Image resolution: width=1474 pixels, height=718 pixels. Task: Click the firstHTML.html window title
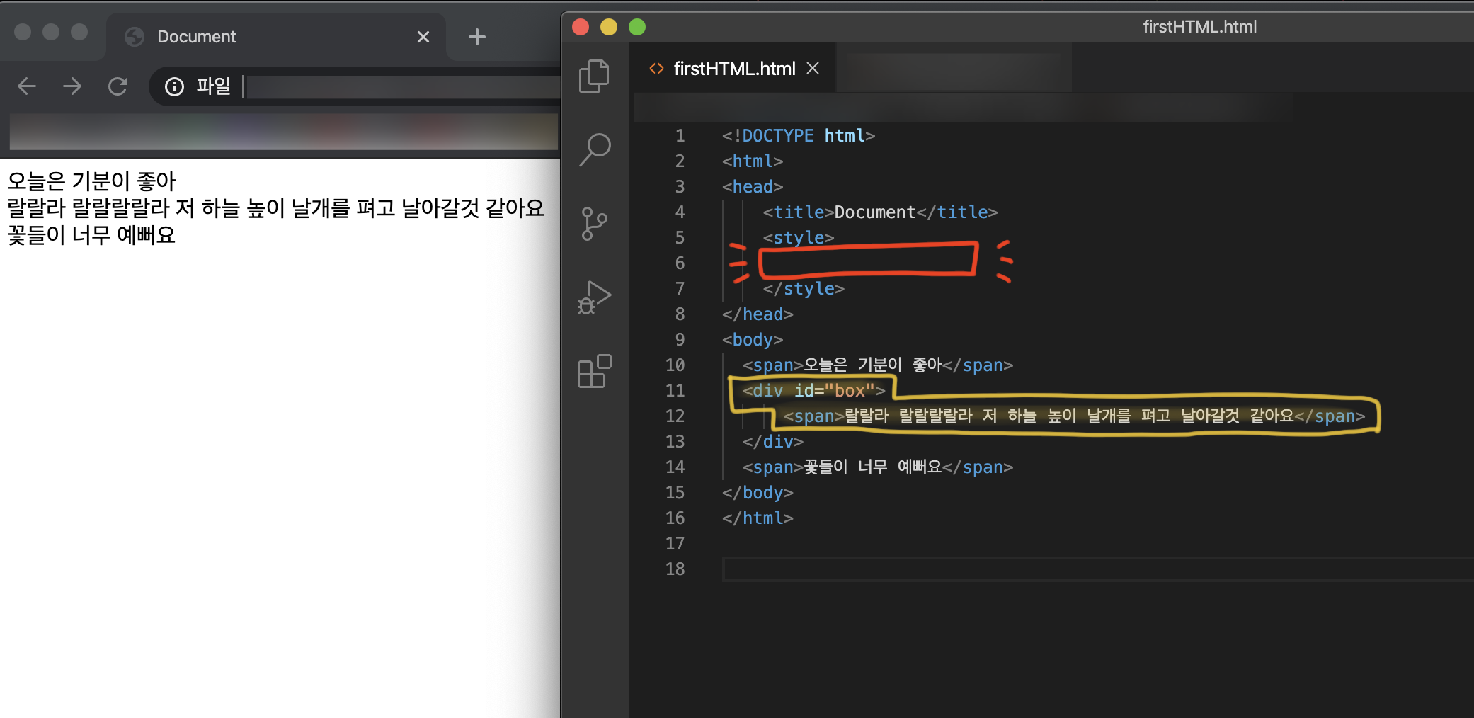coord(1199,27)
